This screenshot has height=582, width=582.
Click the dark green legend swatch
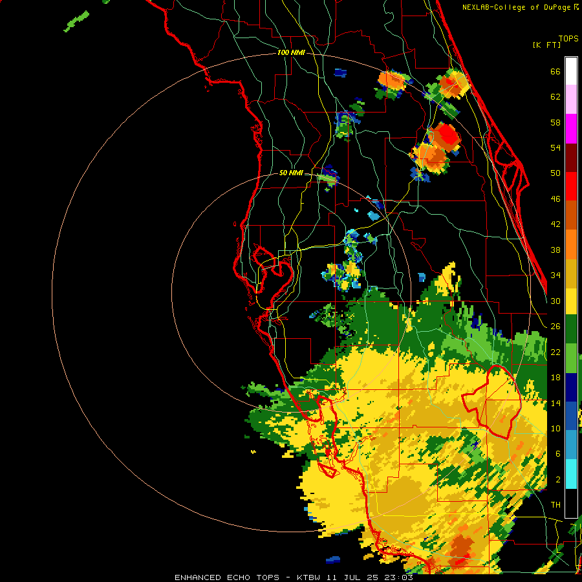click(571, 329)
